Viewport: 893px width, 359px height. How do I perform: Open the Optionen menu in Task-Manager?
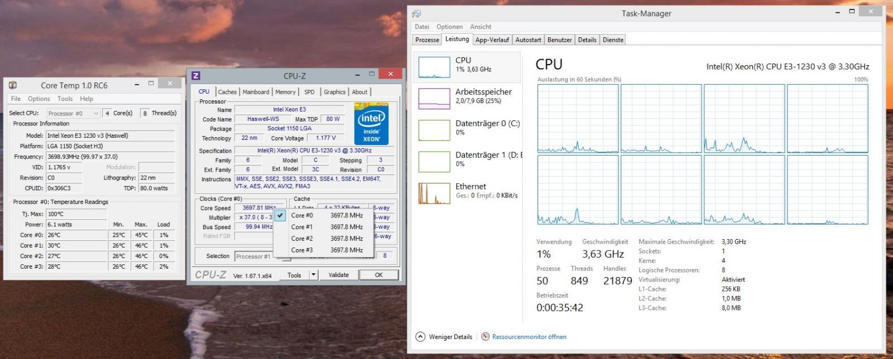point(449,27)
